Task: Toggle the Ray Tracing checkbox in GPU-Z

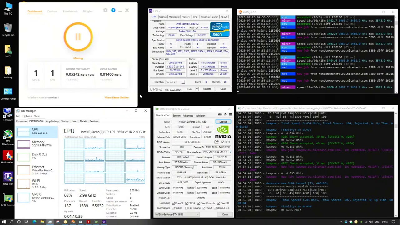Action: [187, 208]
